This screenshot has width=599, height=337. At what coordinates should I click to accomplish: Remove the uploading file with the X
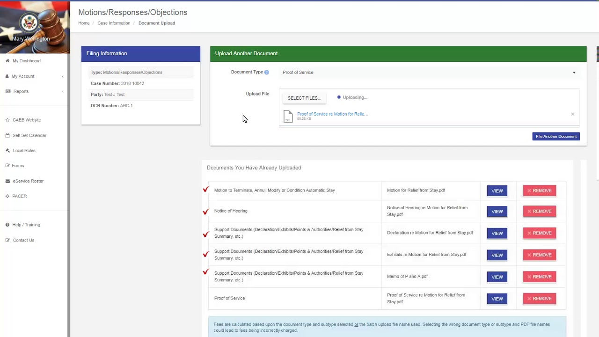[572, 114]
